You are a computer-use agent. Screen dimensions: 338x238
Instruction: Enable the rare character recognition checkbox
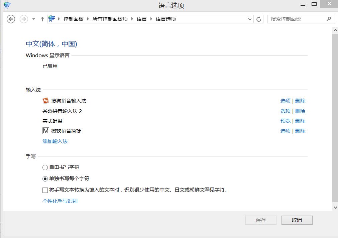tap(45, 190)
